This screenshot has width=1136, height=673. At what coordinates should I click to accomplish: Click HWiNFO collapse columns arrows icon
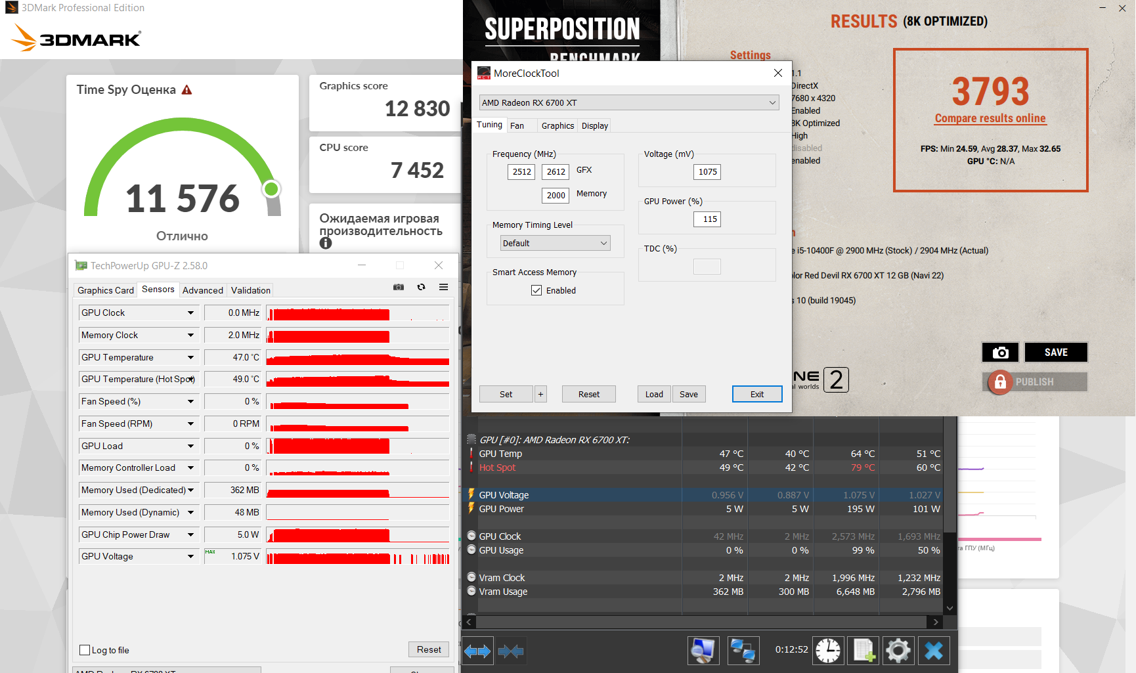coord(511,651)
